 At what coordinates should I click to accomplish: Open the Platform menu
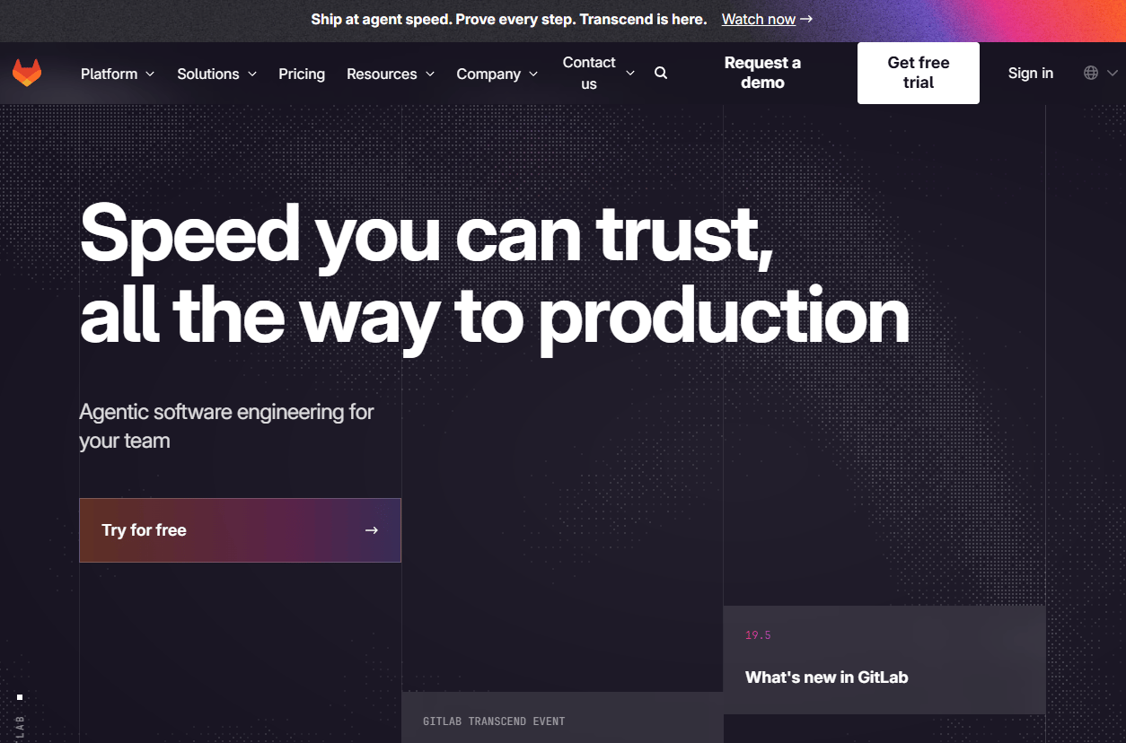click(x=118, y=74)
